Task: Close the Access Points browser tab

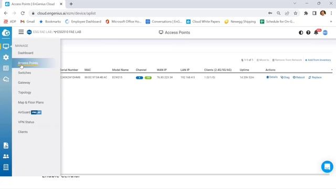Action: [61, 4]
